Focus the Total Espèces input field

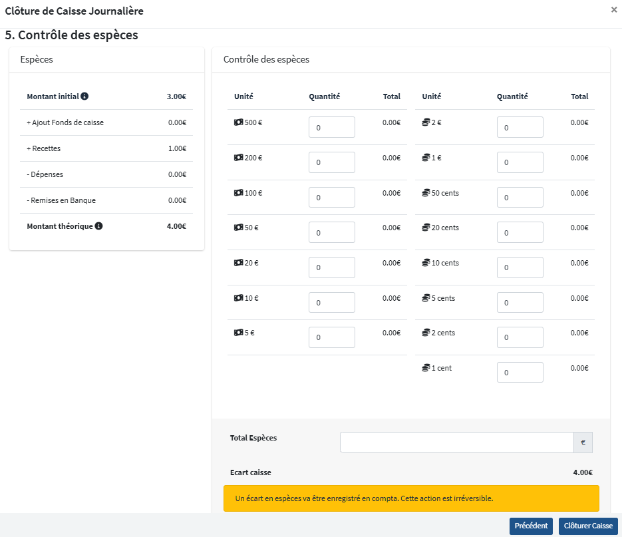[456, 443]
